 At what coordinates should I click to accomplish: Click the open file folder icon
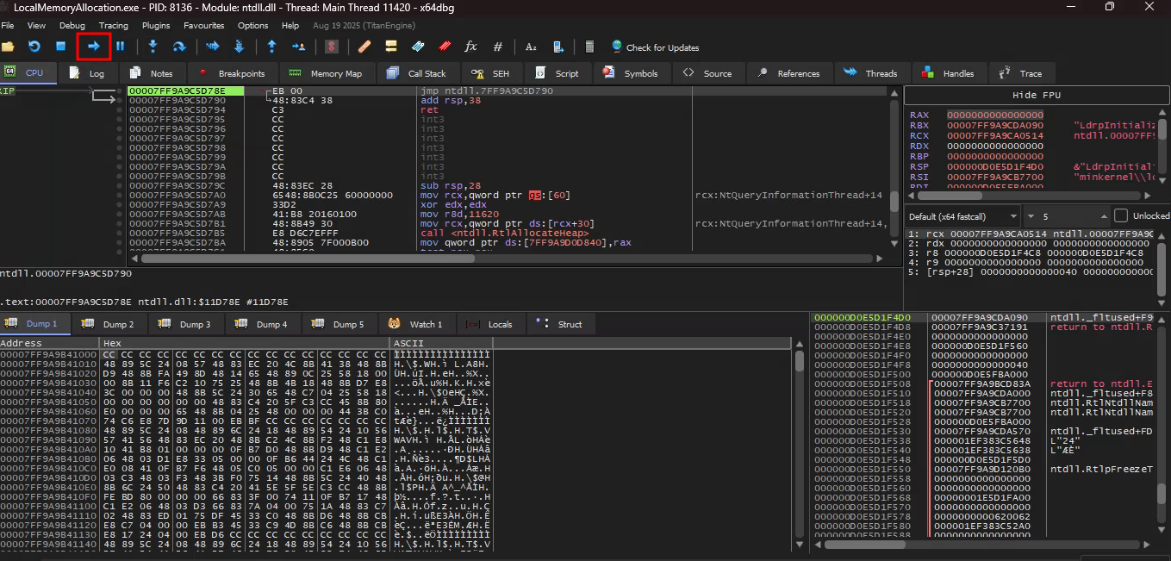pos(8,46)
